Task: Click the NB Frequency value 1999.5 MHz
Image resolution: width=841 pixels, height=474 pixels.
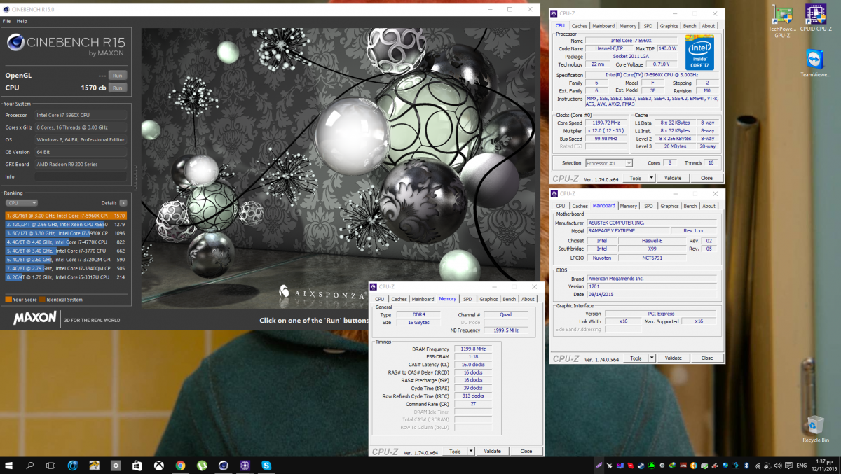Action: 505,330
